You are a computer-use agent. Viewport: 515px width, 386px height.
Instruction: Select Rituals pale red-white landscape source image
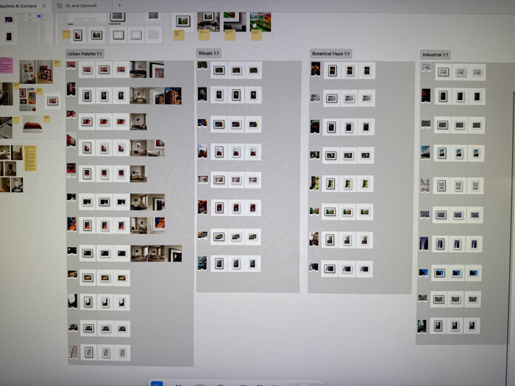tap(203, 179)
